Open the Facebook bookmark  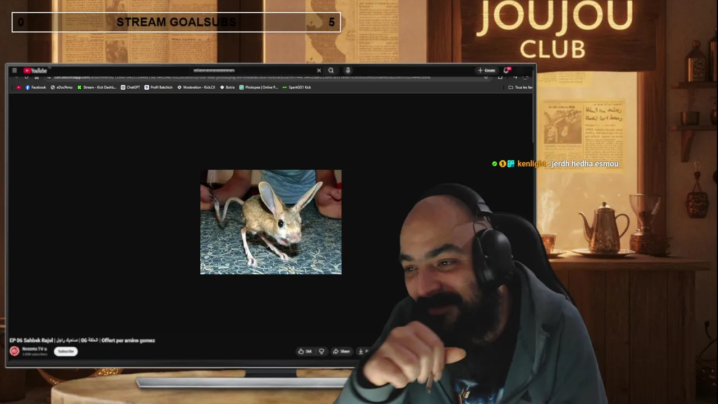[35, 88]
